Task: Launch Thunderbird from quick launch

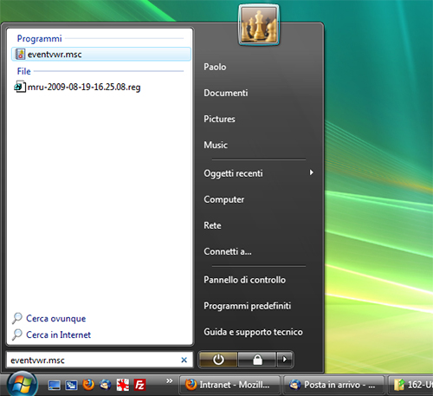Action: point(106,385)
